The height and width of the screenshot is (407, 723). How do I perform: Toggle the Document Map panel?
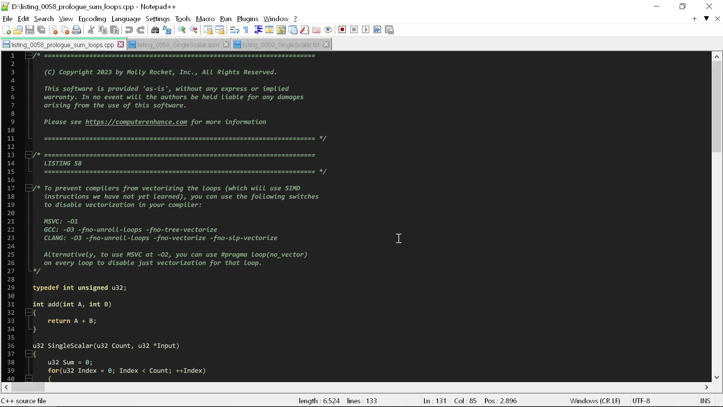[x=281, y=30]
